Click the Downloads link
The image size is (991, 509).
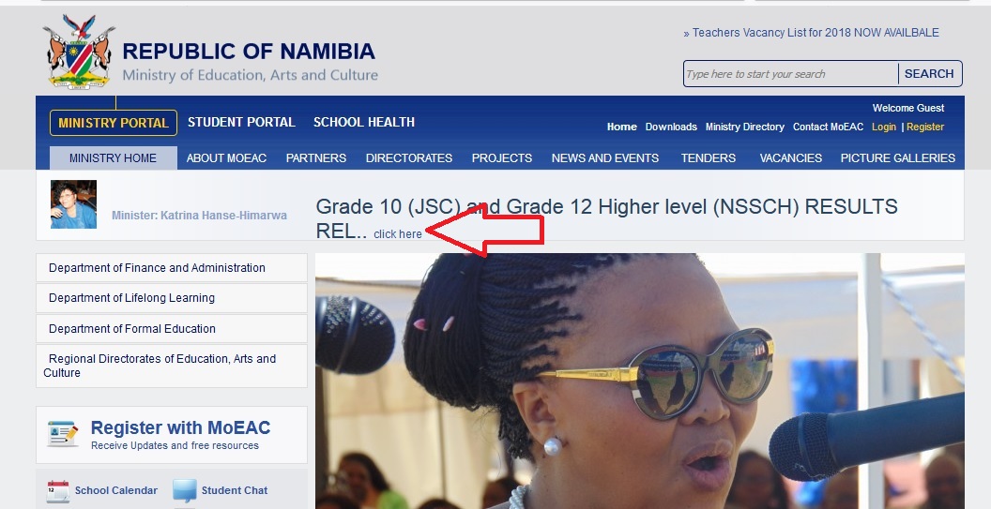coord(671,127)
